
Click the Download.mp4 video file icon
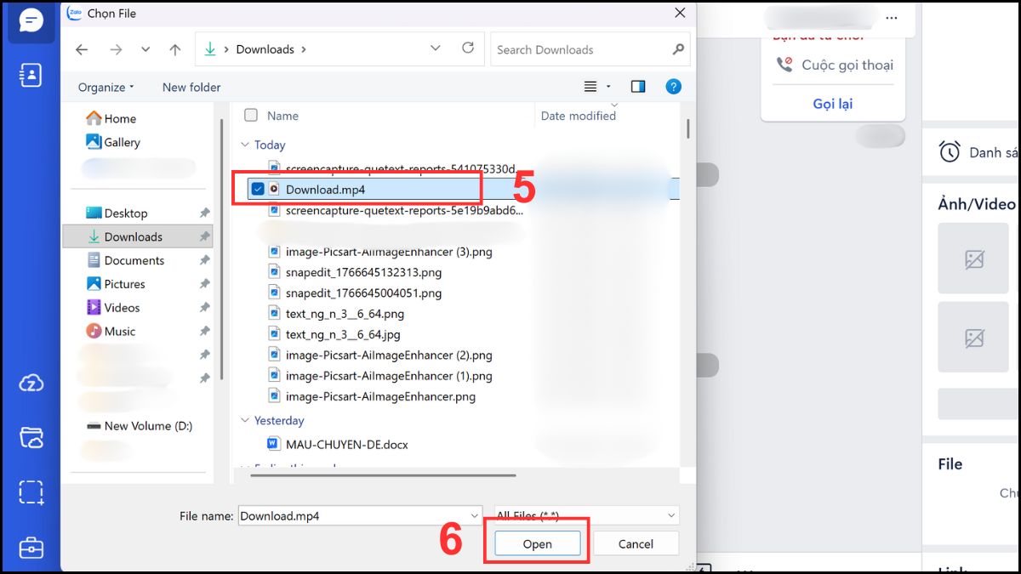point(274,189)
